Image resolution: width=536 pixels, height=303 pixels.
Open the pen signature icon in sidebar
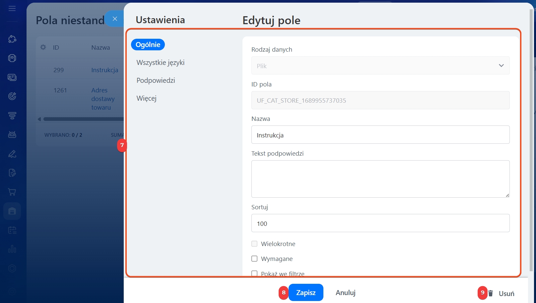click(x=12, y=154)
